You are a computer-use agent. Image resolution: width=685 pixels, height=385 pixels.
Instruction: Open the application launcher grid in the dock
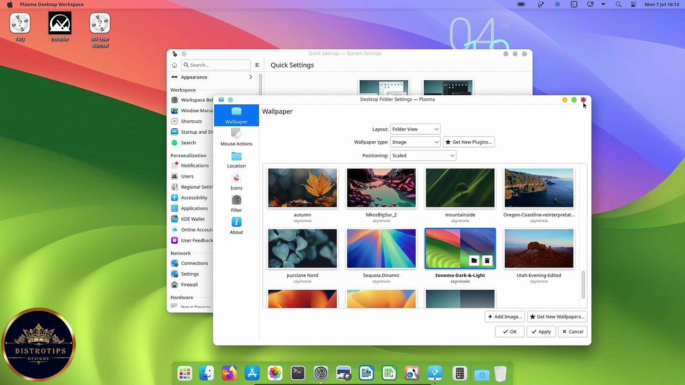pyautogui.click(x=185, y=373)
